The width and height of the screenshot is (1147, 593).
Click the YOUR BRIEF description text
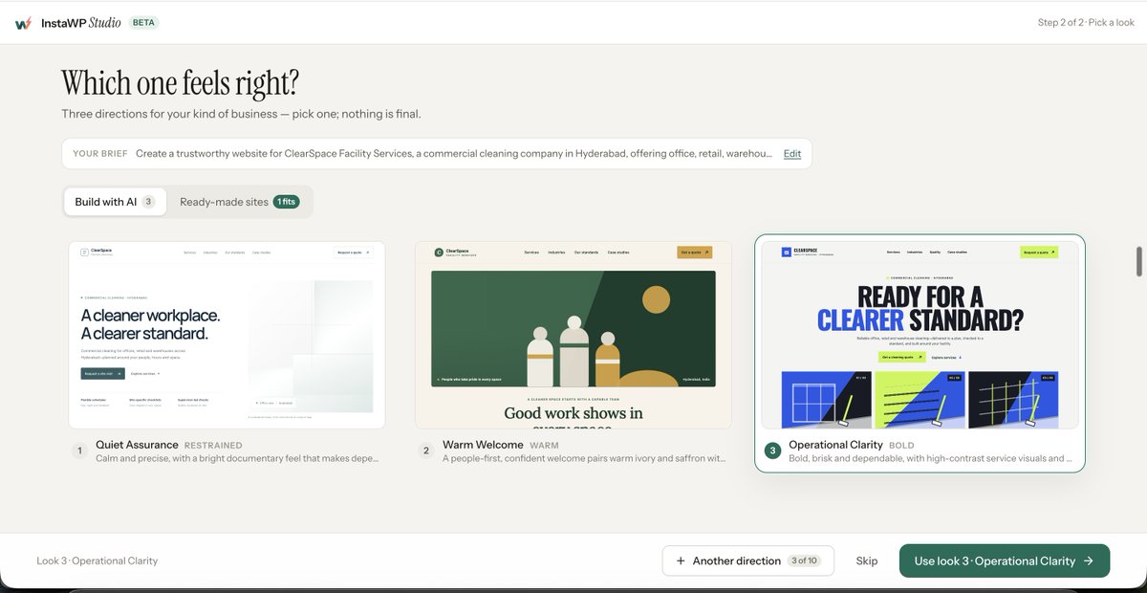click(x=454, y=154)
